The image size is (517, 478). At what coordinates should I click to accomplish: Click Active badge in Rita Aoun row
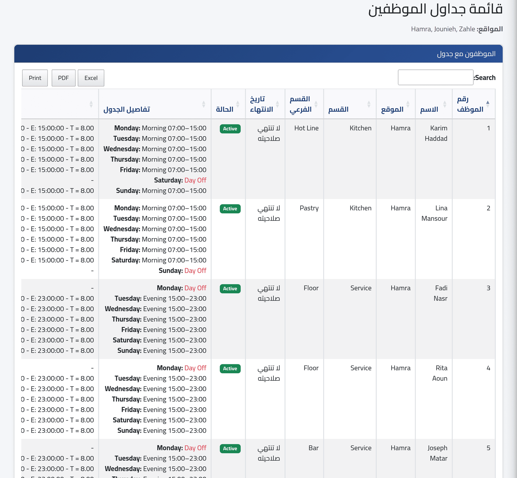coord(230,368)
